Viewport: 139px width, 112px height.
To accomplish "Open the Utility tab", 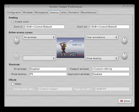I will [x=63, y=13].
